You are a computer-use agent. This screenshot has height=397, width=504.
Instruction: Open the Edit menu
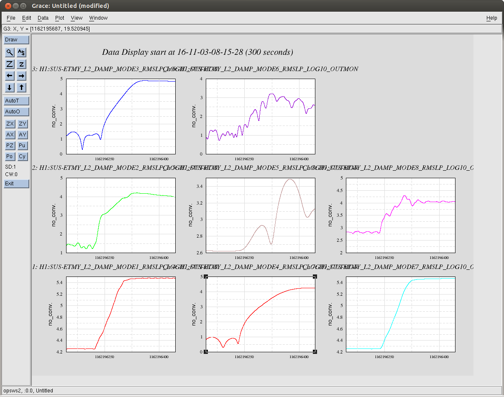[x=27, y=18]
